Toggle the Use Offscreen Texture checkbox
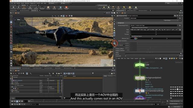Viewport: 193px width, 108px height. pyautogui.click(x=131, y=36)
